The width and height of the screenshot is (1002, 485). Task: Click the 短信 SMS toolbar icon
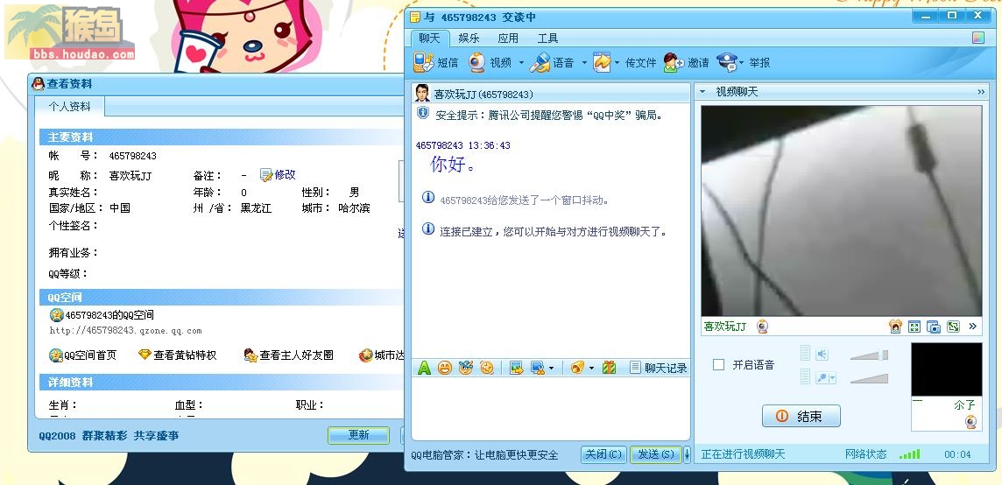click(424, 62)
